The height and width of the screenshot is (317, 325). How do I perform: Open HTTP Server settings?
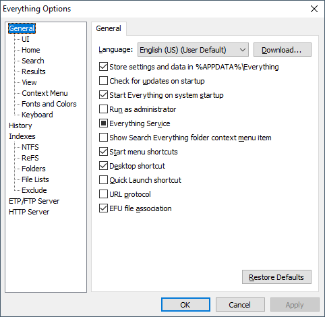pos(29,212)
